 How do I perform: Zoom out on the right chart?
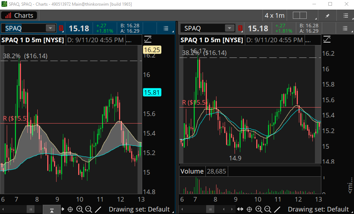click(x=268, y=209)
